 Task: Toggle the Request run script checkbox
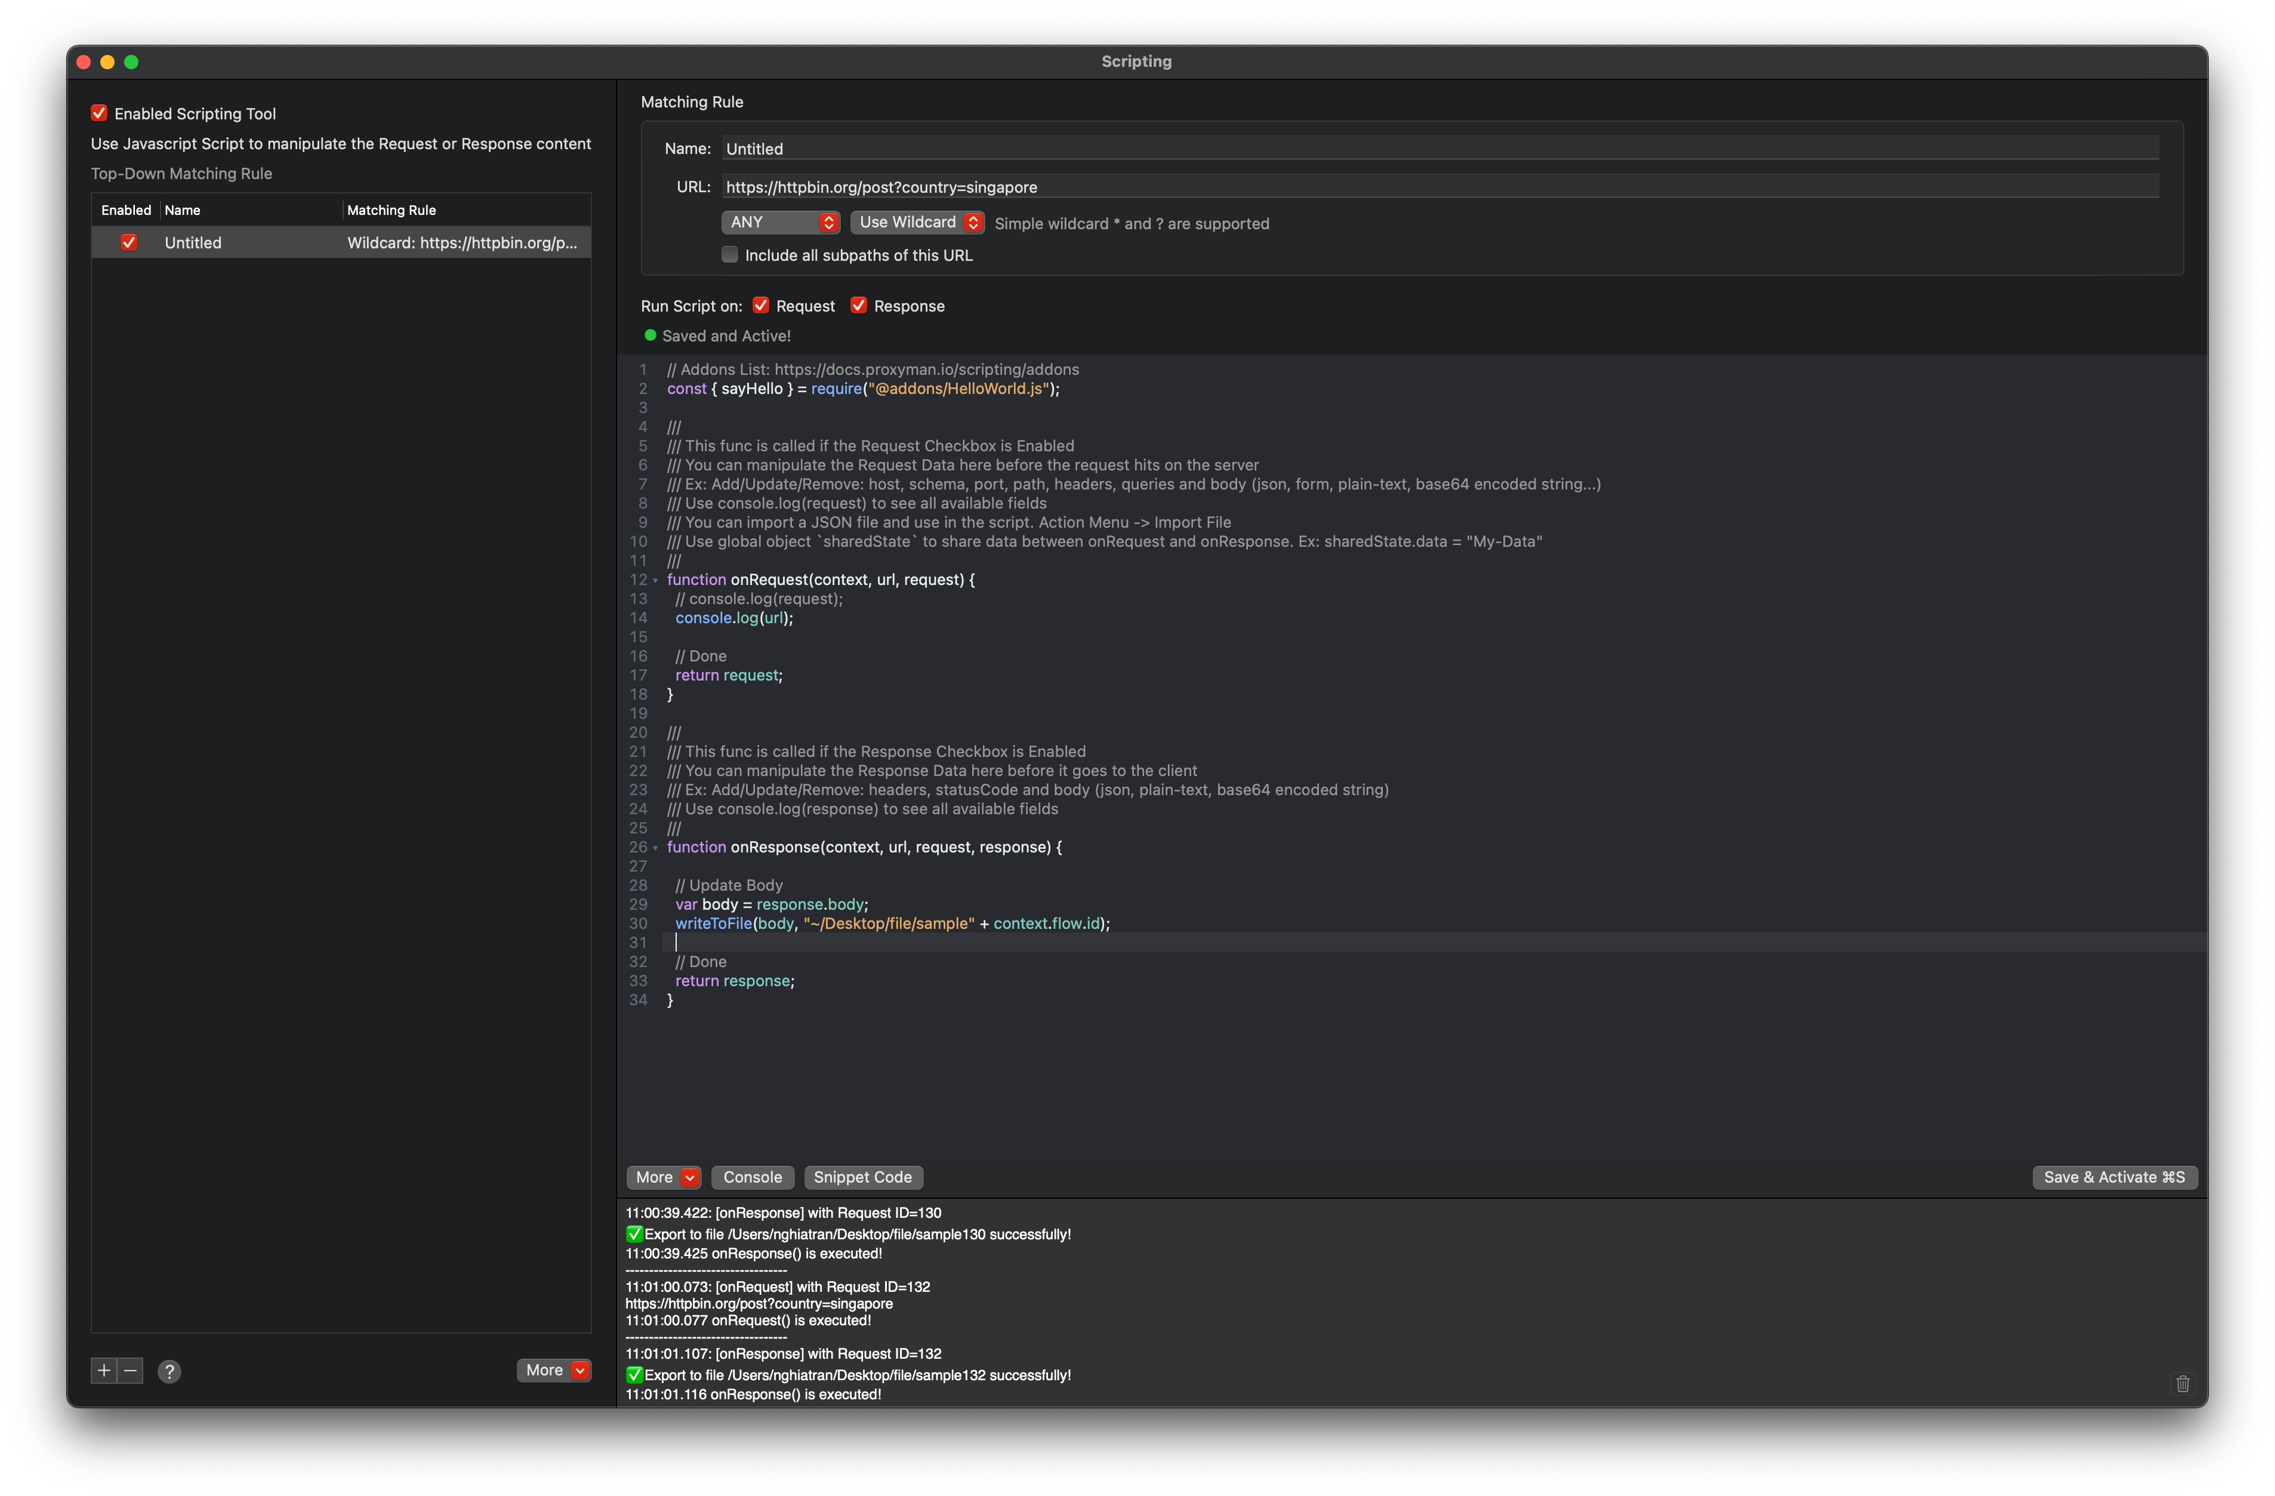click(x=761, y=305)
